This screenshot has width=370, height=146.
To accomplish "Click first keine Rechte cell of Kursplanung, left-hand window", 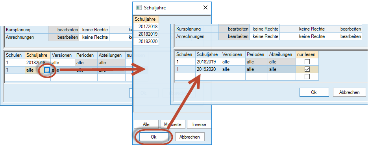I will pyautogui.click(x=94, y=30).
